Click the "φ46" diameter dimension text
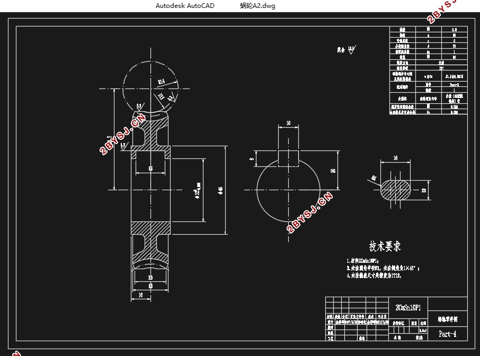Image resolution: width=480 pixels, height=356 pixels. [220, 190]
